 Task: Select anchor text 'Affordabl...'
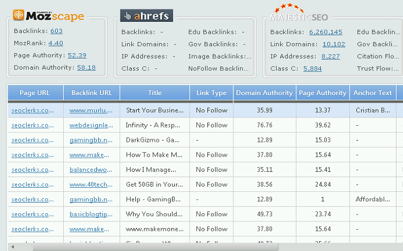(x=373, y=200)
